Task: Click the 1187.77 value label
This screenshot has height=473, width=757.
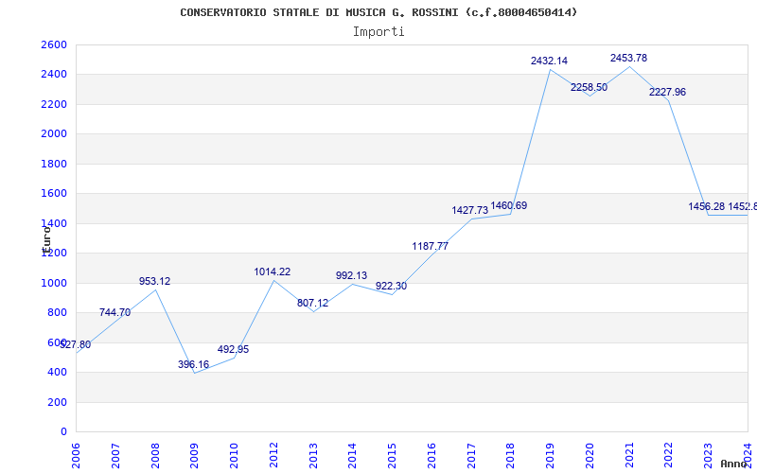Action: [x=431, y=246]
